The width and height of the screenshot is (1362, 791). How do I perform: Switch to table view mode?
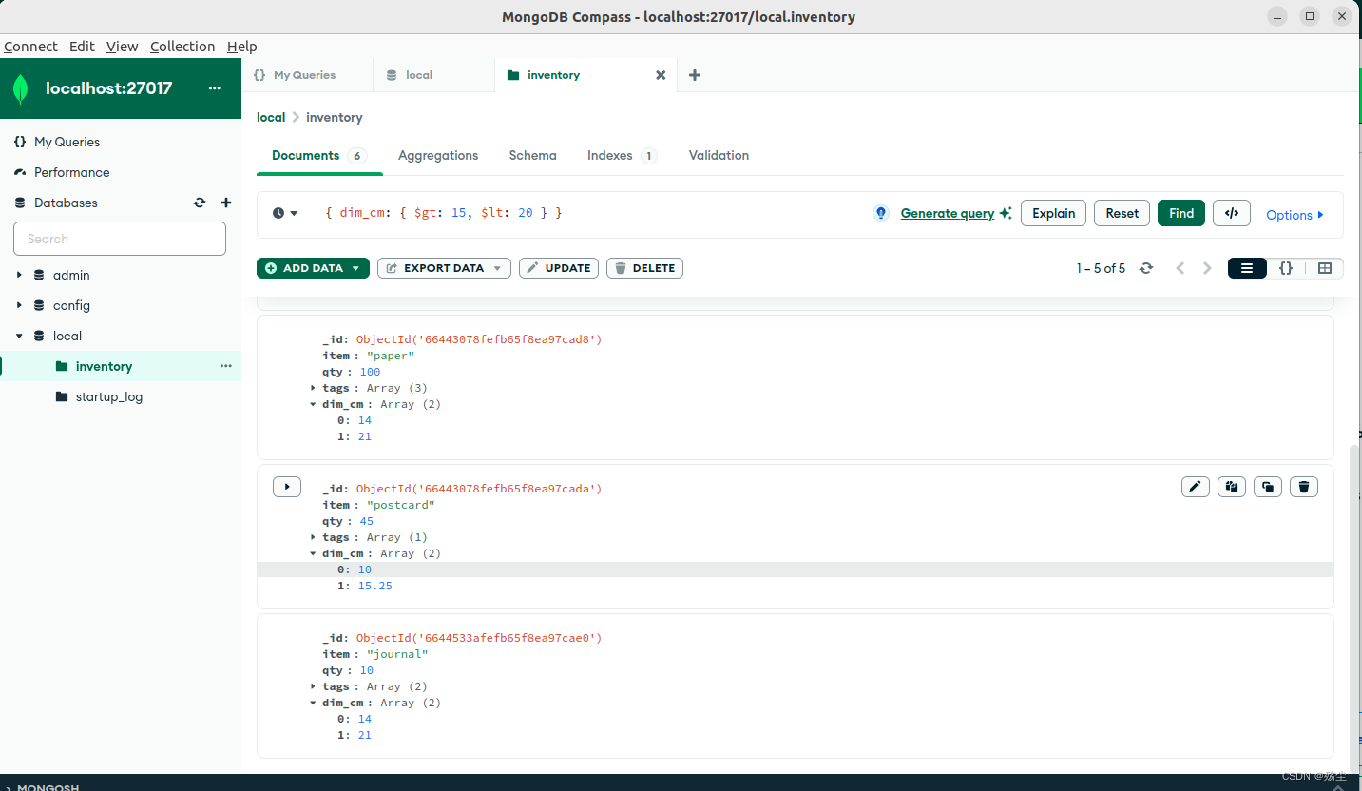1325,268
